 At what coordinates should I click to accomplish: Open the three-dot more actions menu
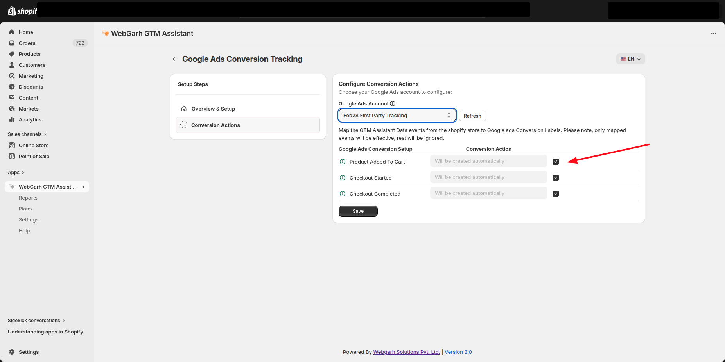713,34
